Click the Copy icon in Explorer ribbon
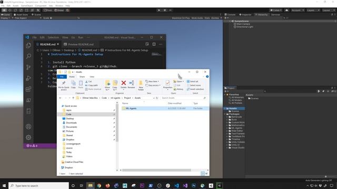The width and height of the screenshot is (337, 189). tap(73, 85)
